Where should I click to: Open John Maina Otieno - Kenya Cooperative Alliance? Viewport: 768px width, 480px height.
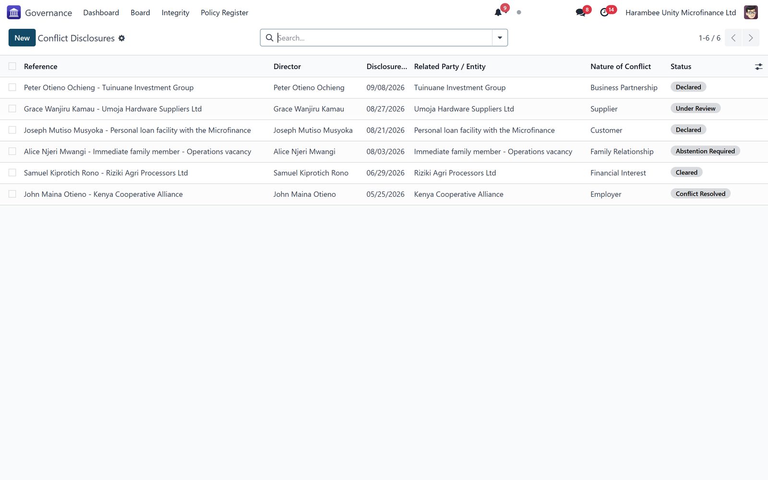point(103,194)
